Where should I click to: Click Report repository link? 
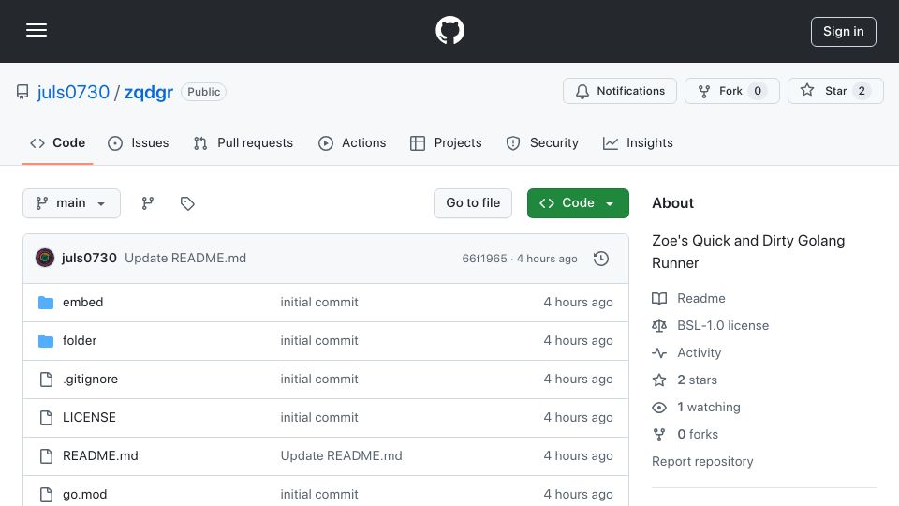click(702, 462)
